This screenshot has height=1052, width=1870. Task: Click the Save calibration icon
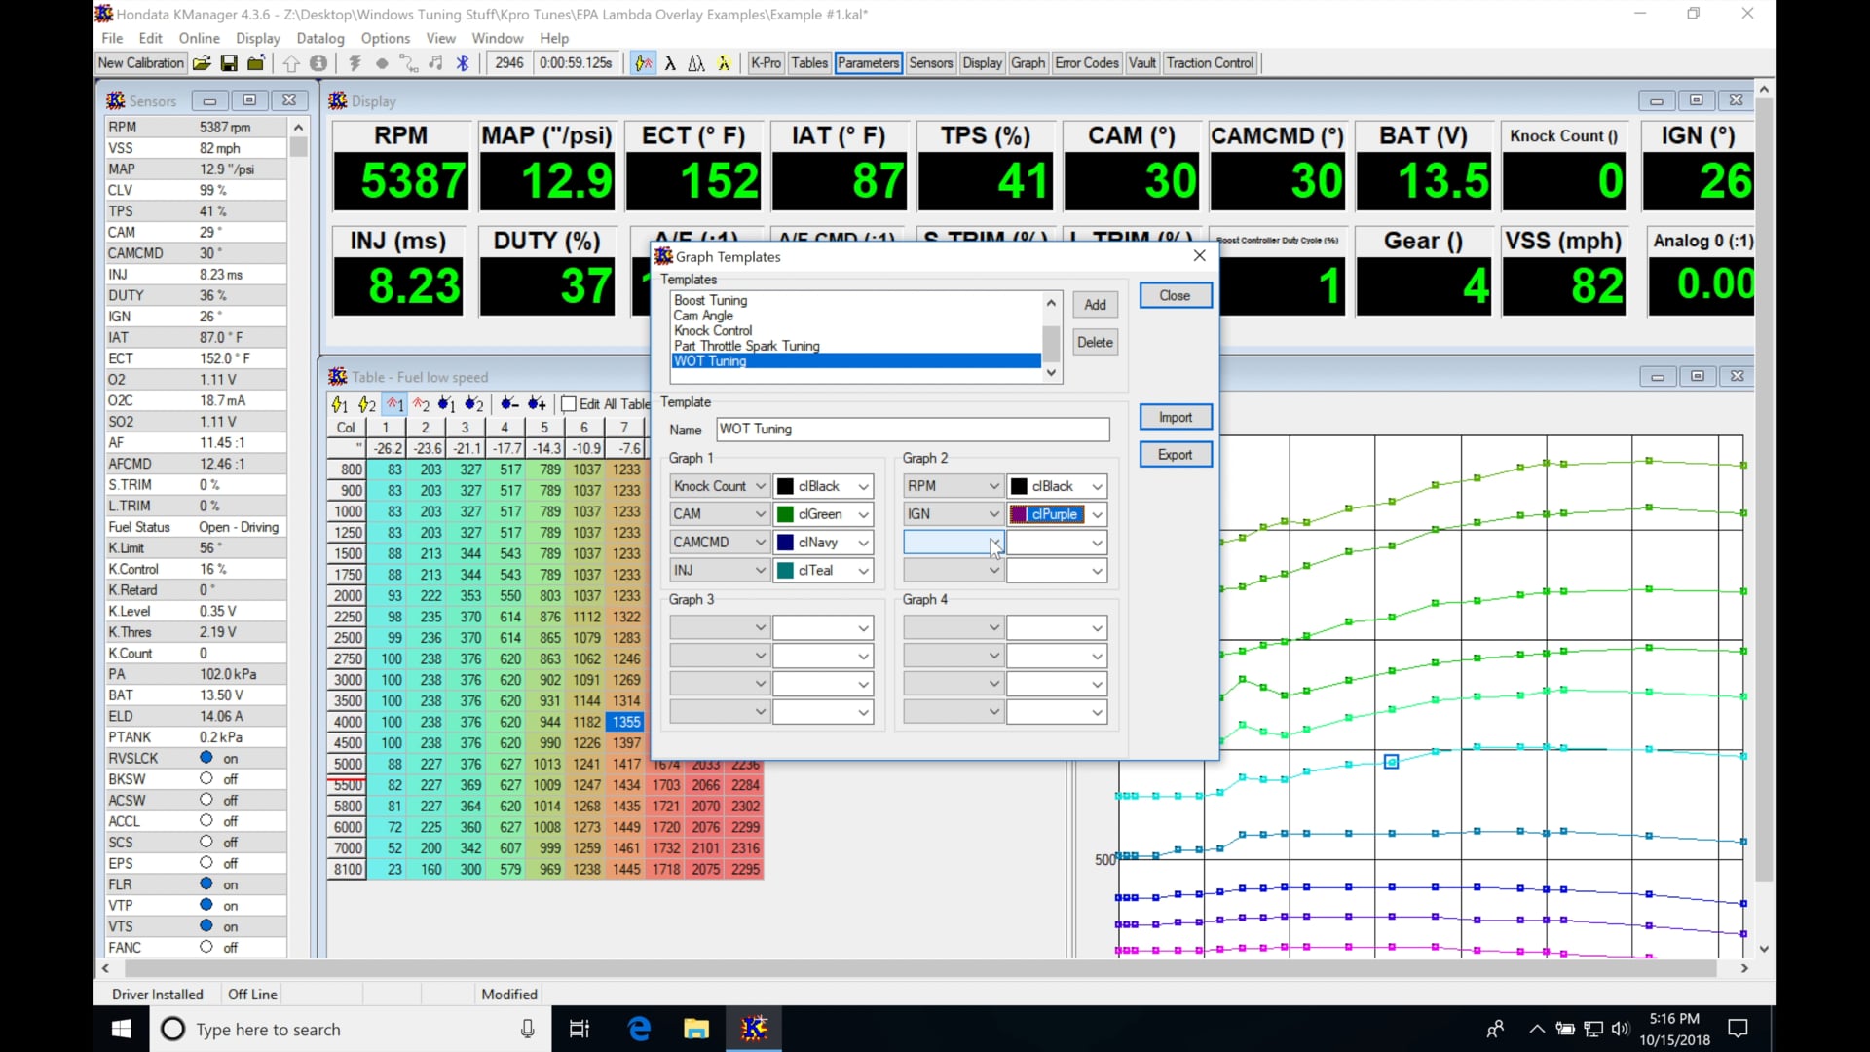[x=229, y=62]
